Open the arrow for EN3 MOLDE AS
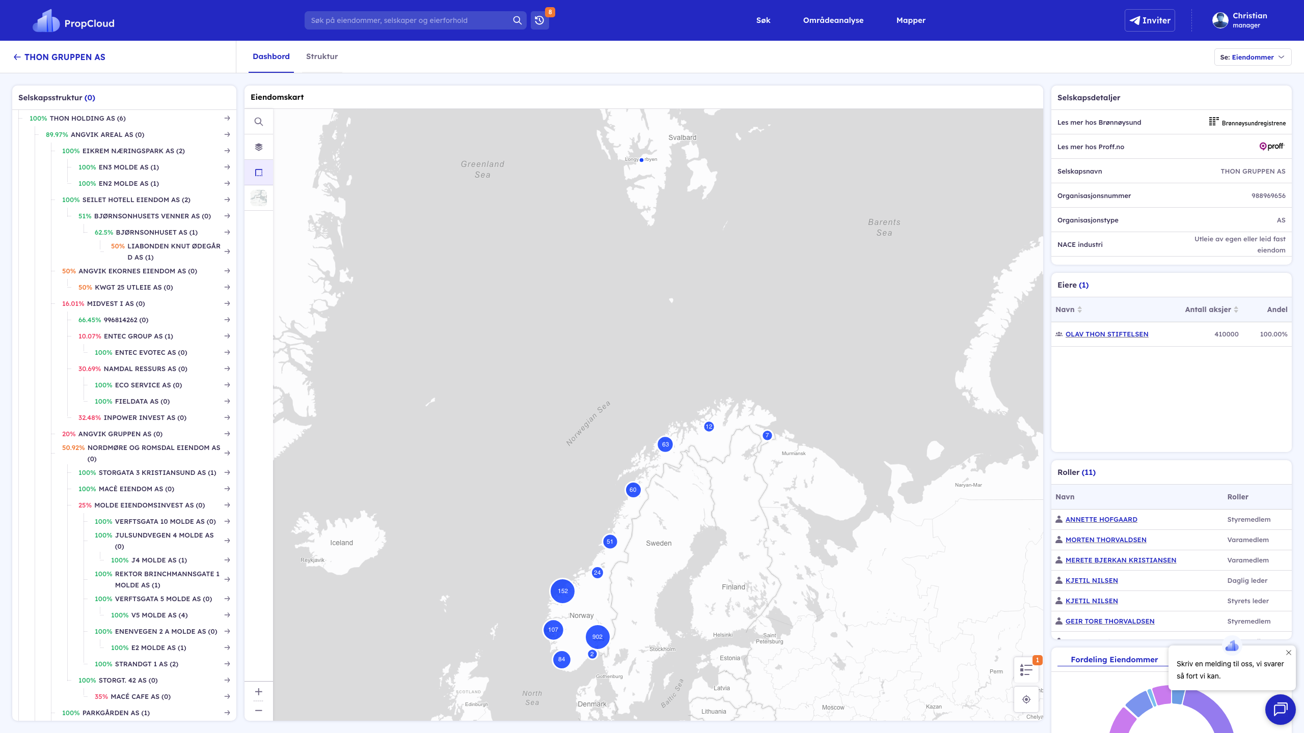This screenshot has height=733, width=1304. tap(227, 167)
